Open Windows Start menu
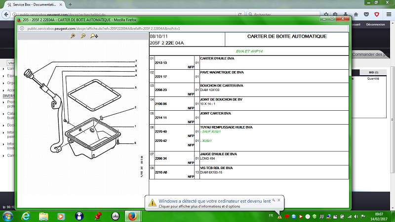The width and height of the screenshot is (395, 222). pos(7,217)
